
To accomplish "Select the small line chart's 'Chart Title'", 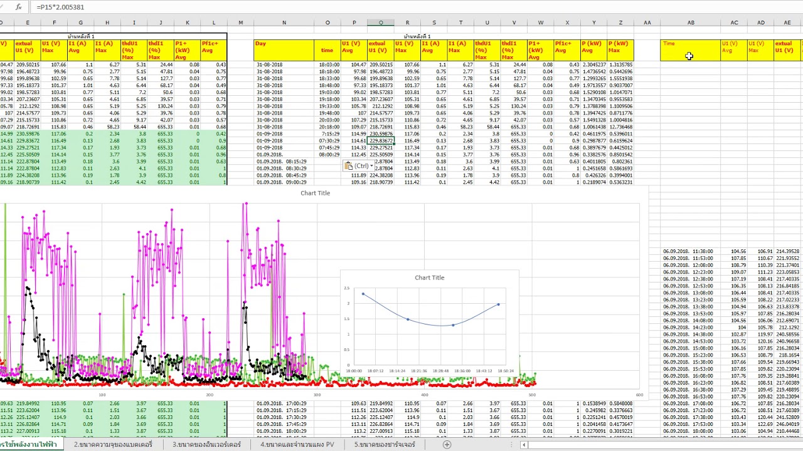I will (x=429, y=277).
